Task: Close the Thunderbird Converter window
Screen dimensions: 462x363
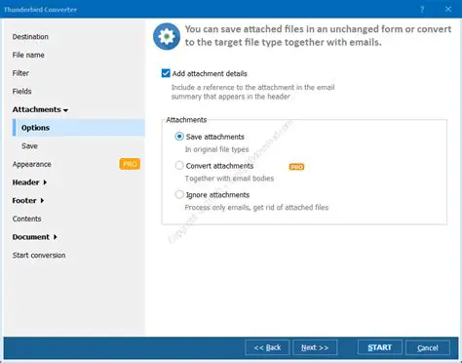Action: pyautogui.click(x=448, y=9)
